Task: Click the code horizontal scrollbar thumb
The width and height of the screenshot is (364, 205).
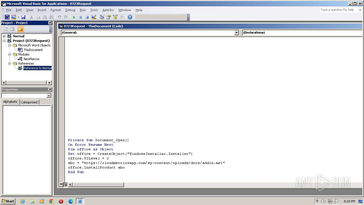Action: [x=98, y=184]
